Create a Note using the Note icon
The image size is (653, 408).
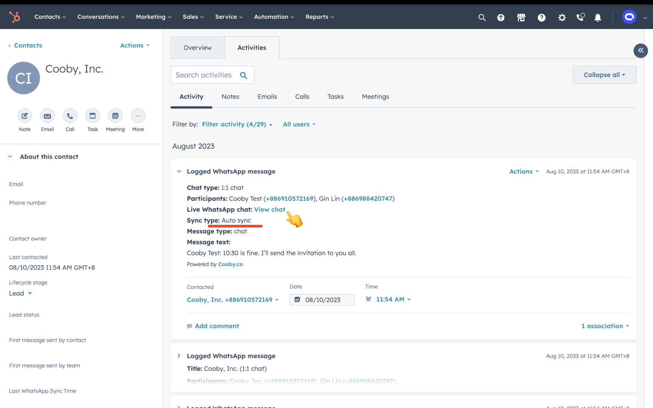[x=25, y=116]
